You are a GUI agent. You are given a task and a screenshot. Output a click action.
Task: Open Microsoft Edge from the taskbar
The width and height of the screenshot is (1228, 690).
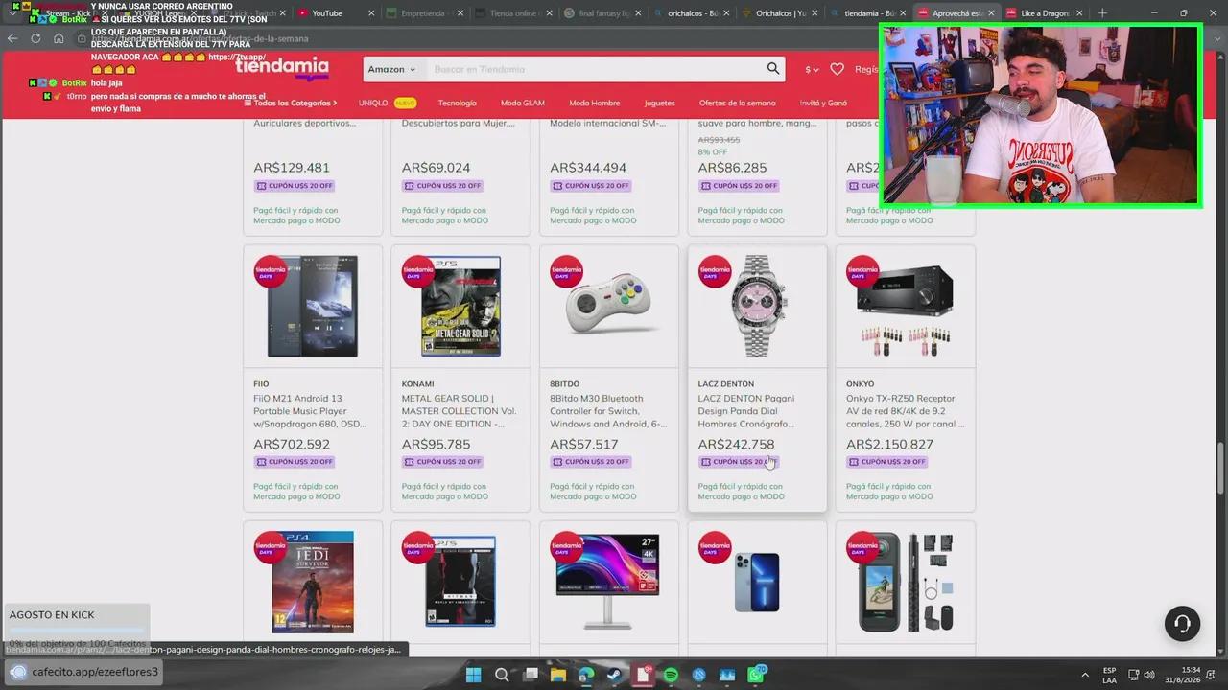pos(586,675)
